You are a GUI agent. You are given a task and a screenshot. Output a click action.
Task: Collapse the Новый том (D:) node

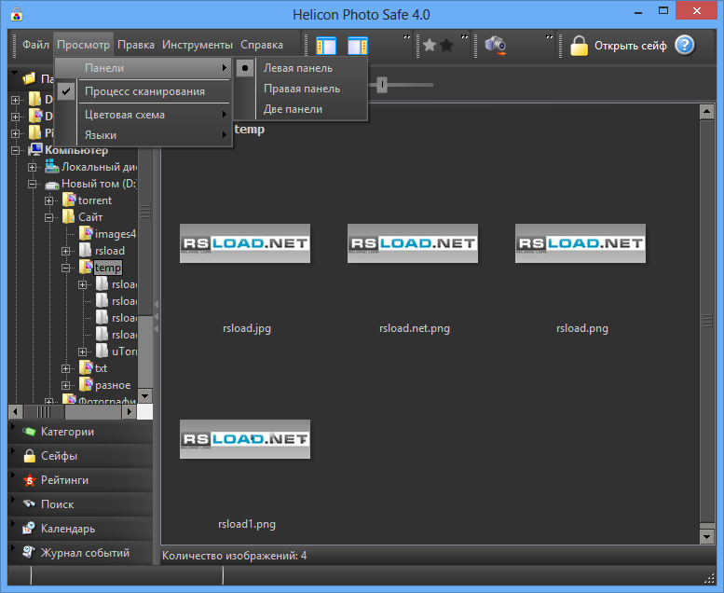(32, 184)
